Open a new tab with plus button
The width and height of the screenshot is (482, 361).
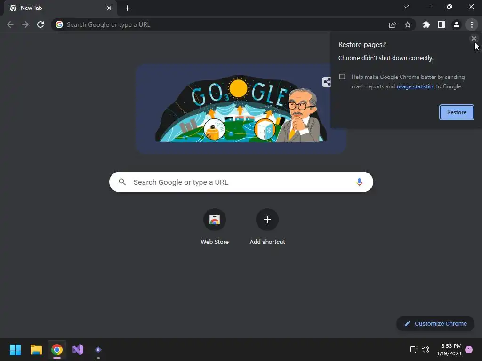click(127, 8)
